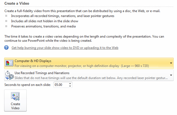Increase seconds per slide with up arrow
The image size is (177, 115).
click(70, 83)
